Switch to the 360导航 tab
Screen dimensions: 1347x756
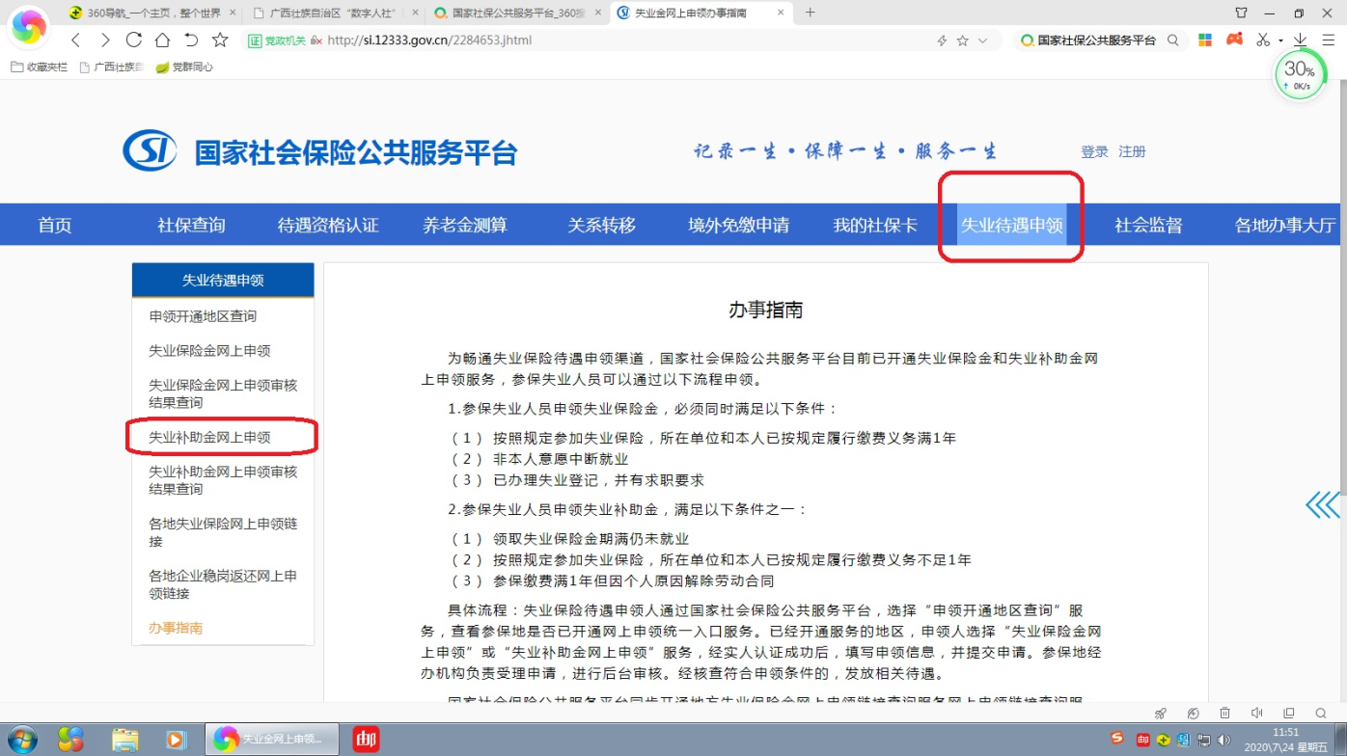pos(152,13)
